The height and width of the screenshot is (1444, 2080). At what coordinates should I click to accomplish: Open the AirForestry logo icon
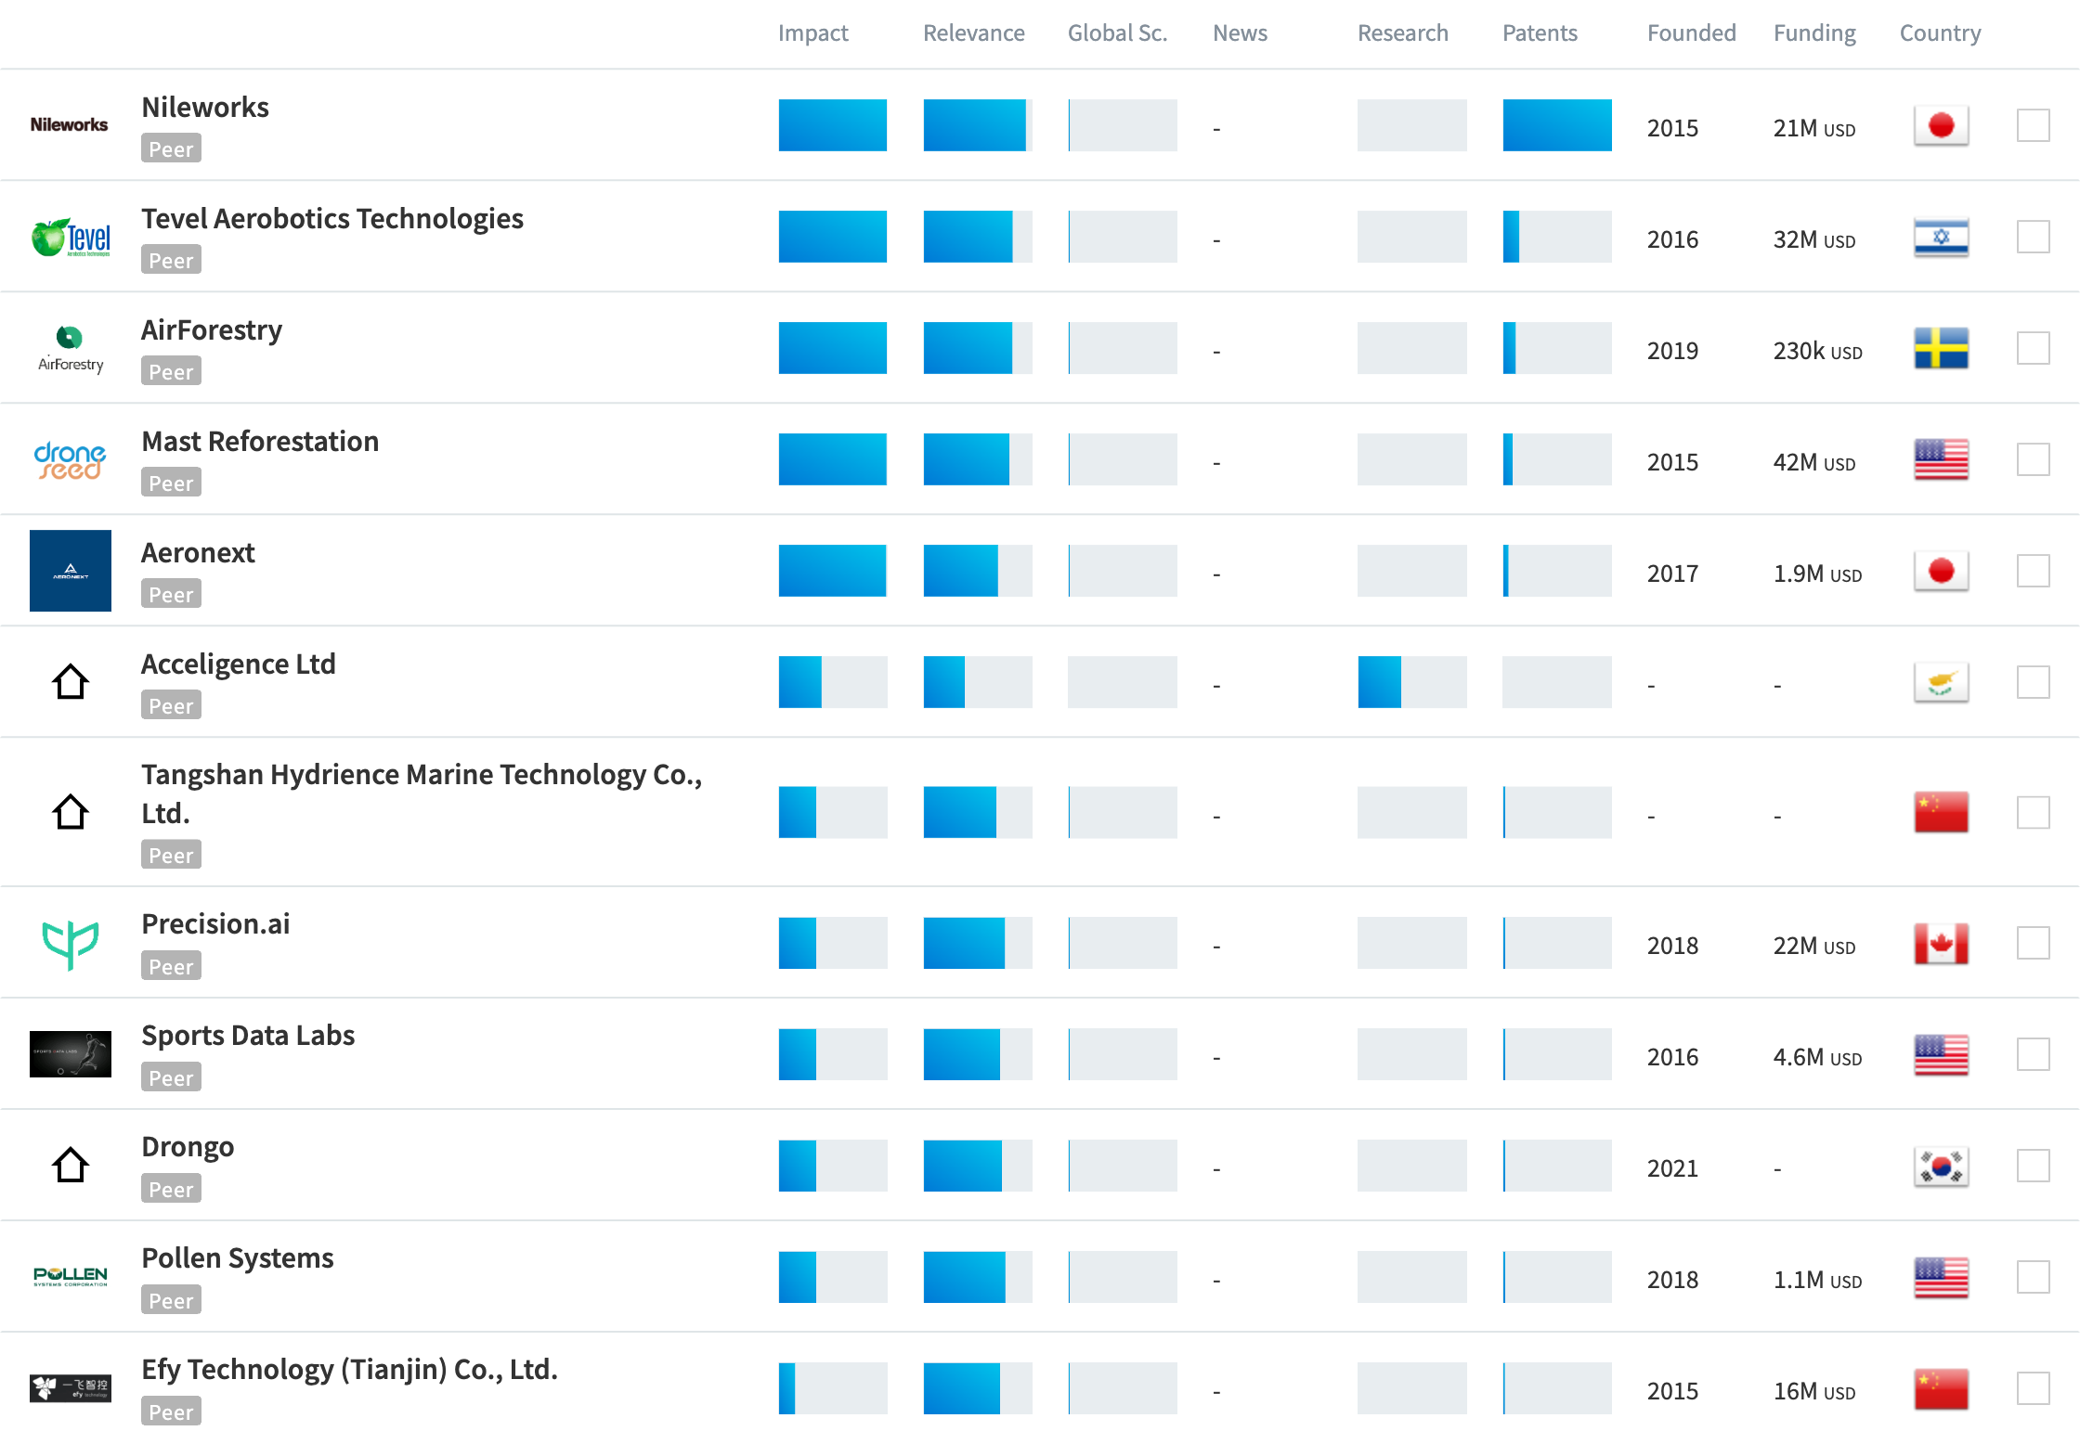pos(70,349)
